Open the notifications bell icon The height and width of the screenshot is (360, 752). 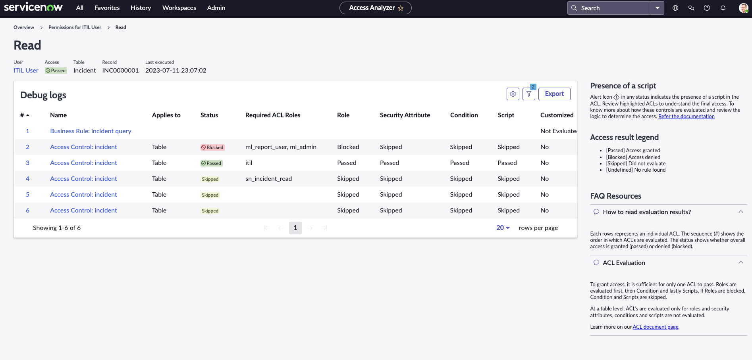(723, 8)
